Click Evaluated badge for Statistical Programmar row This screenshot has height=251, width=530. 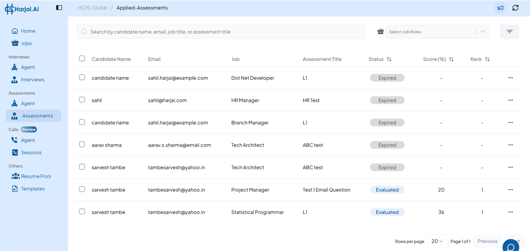click(387, 212)
